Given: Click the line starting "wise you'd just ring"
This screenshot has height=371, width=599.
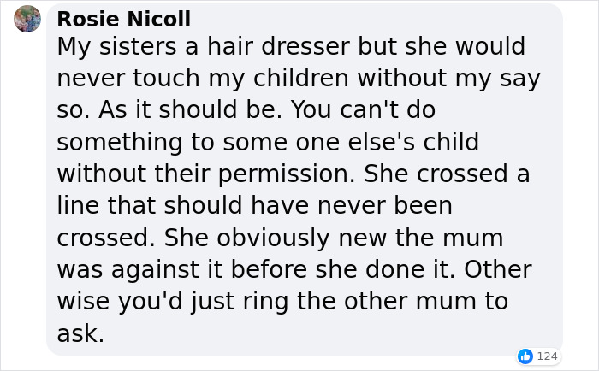Looking at the screenshot, I should coord(282,300).
